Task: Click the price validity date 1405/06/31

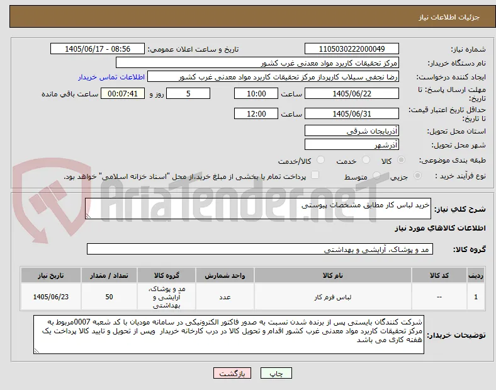Action: pyautogui.click(x=352, y=113)
